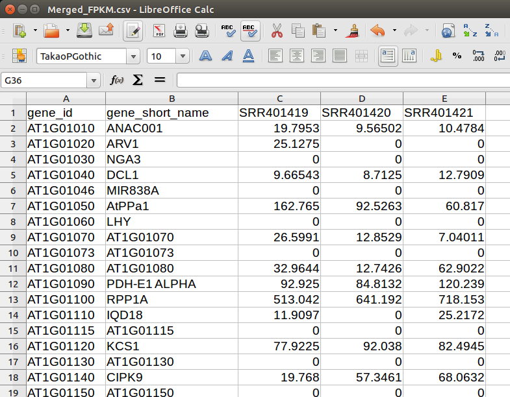Open the New document dropdown arrow

[35, 30]
